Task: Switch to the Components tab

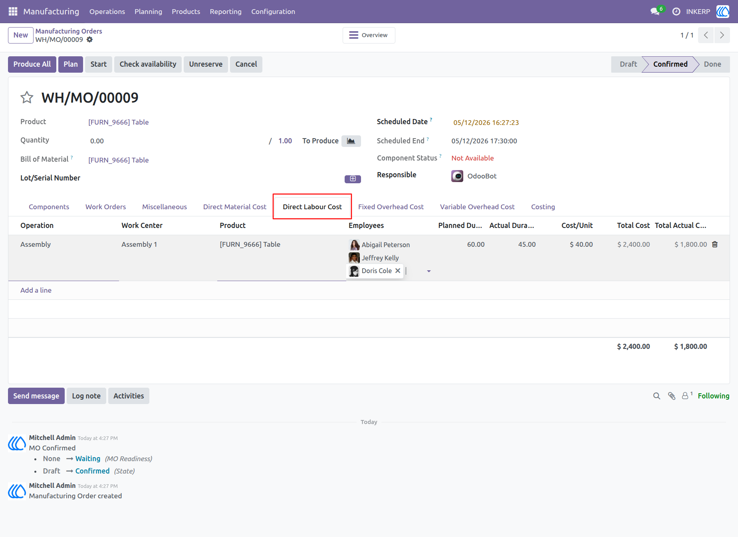Action: point(49,207)
